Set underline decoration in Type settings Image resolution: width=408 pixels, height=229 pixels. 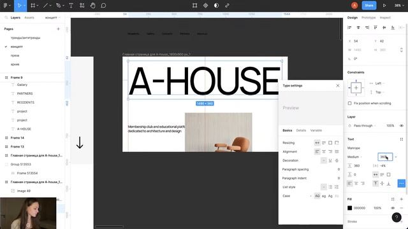[x=330, y=160]
